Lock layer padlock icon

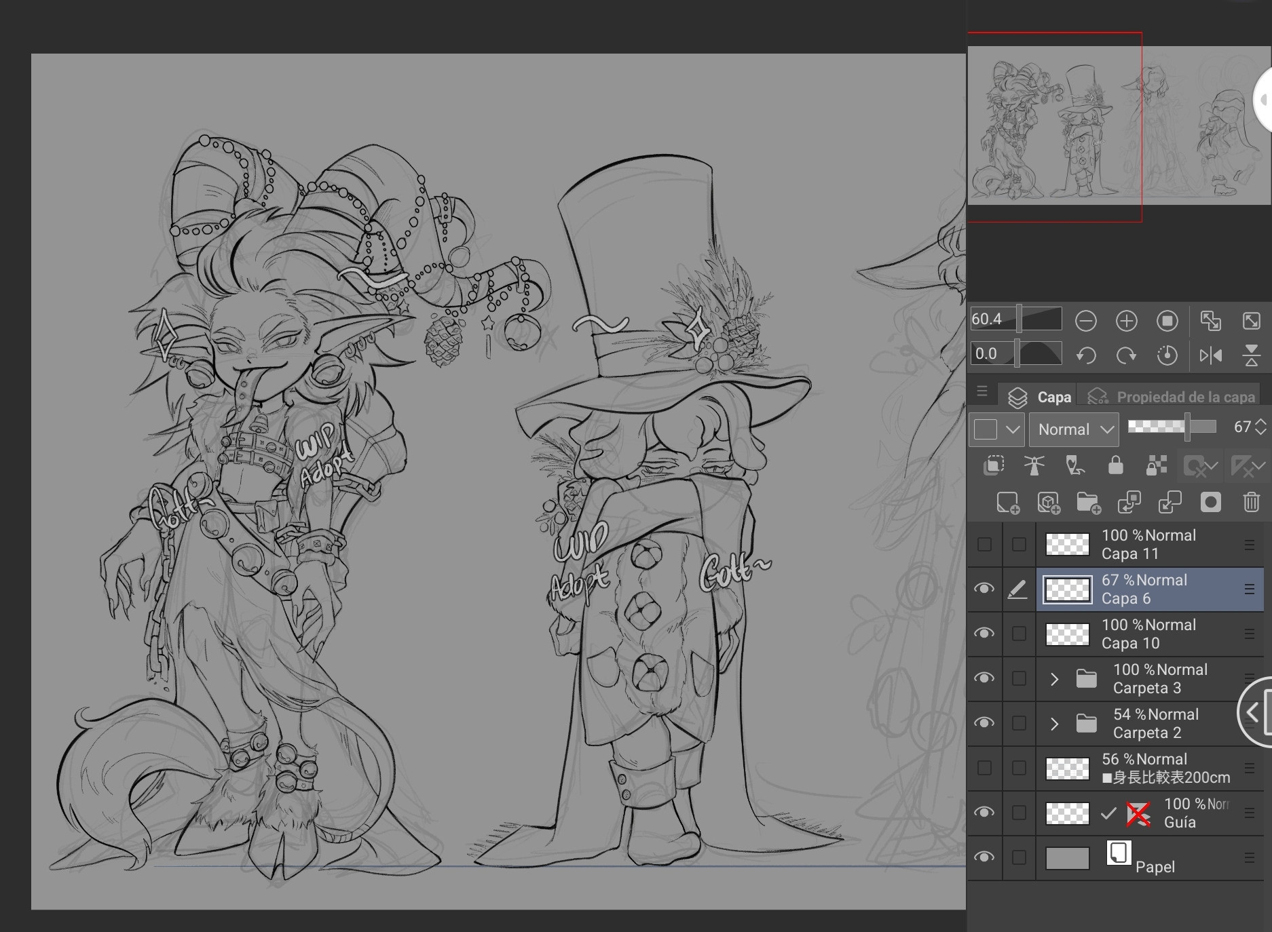(x=1115, y=465)
